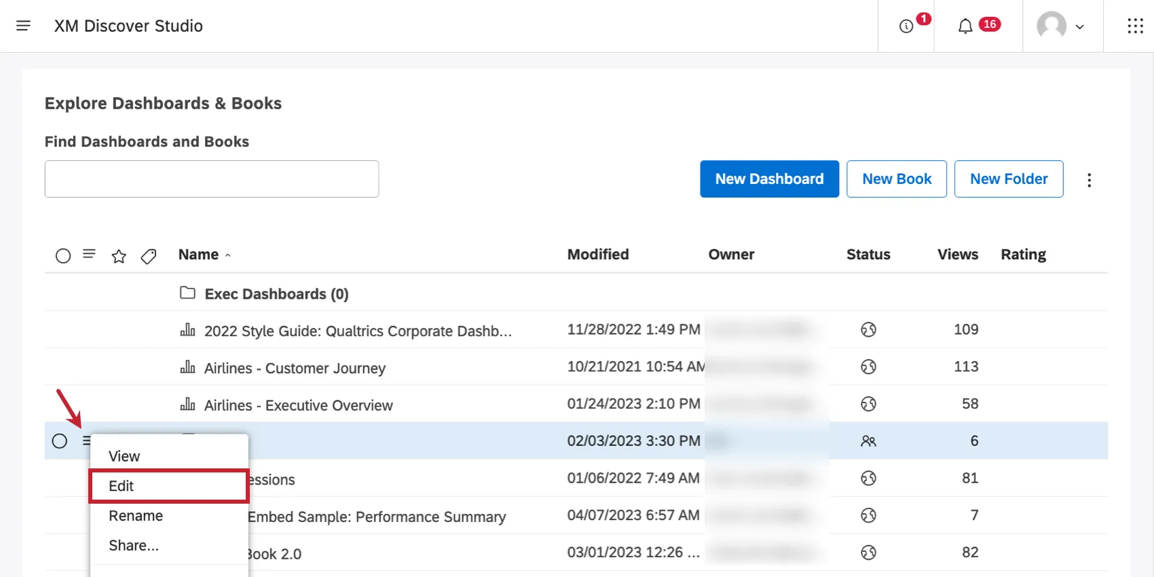
Task: Open the app switcher grid icon
Action: [x=1135, y=26]
